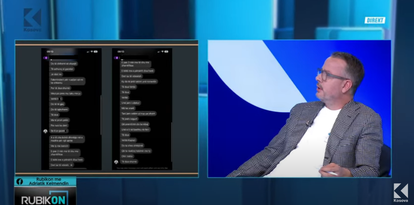414x205 pixels.
Task: Click the sender avatar in left phone chat
Action: click(46, 131)
